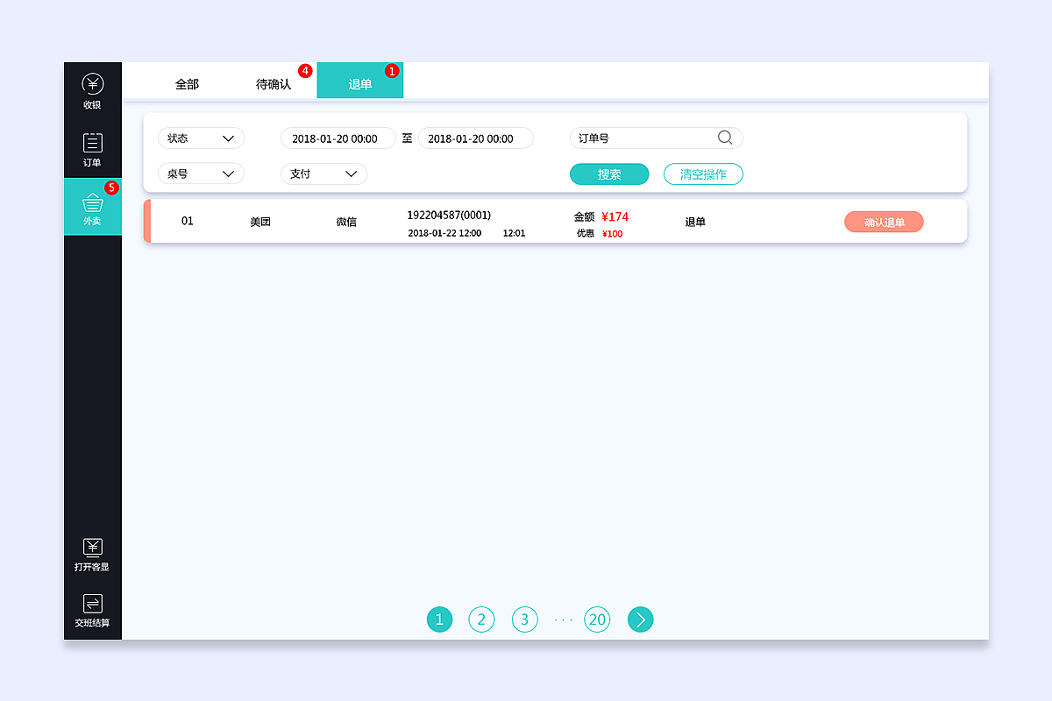Image resolution: width=1052 pixels, height=701 pixels.
Task: Open the 状态 status dropdown
Action: (x=201, y=138)
